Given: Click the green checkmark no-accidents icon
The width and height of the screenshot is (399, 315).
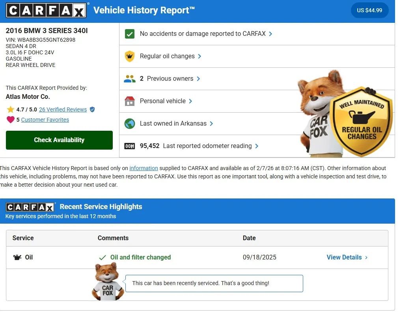Looking at the screenshot, I should (x=129, y=34).
